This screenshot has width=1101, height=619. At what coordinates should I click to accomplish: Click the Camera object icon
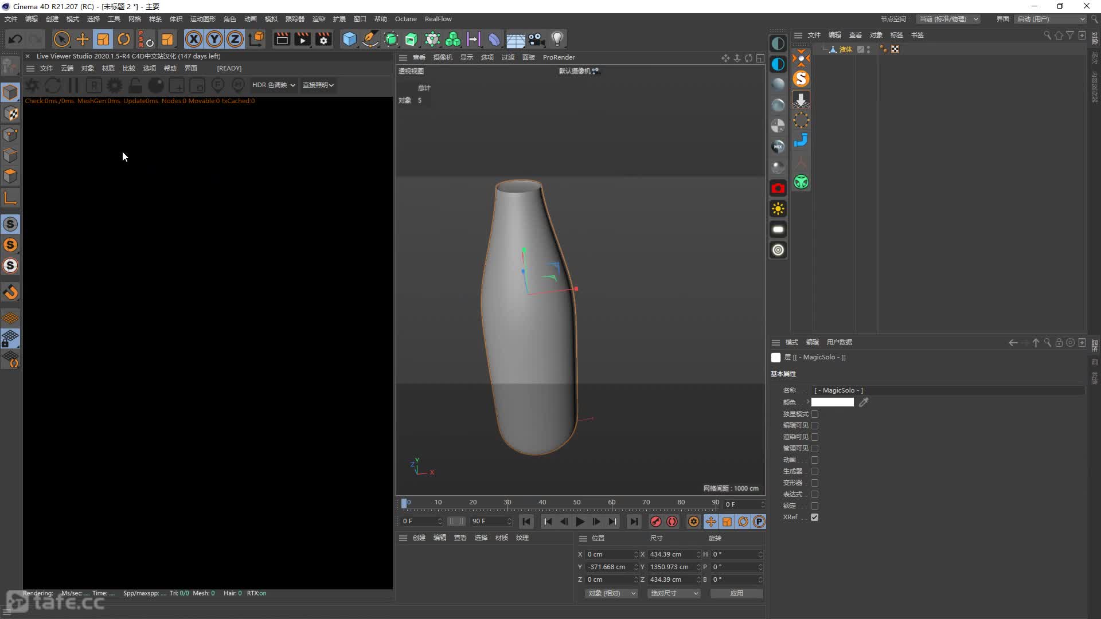coord(536,39)
